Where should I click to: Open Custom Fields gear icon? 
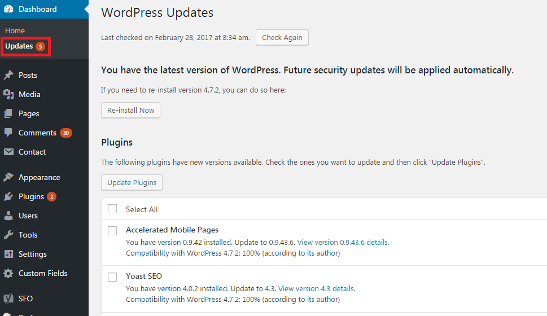pyautogui.click(x=8, y=273)
